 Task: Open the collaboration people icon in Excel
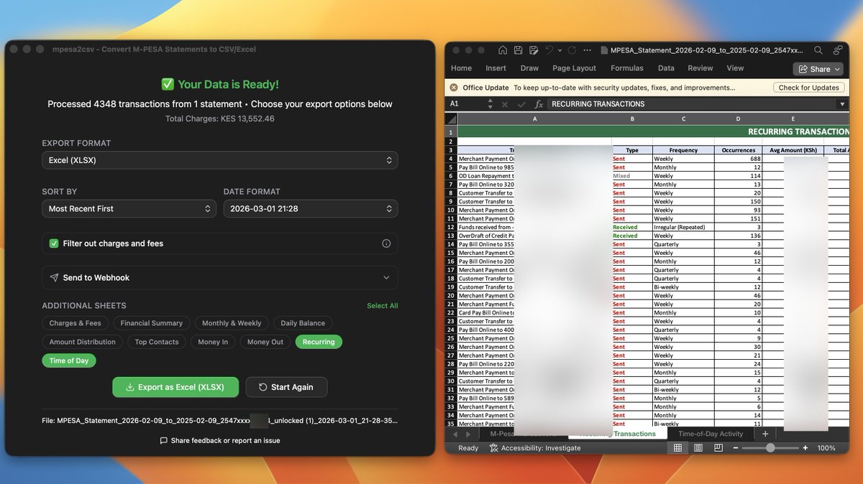(x=838, y=50)
